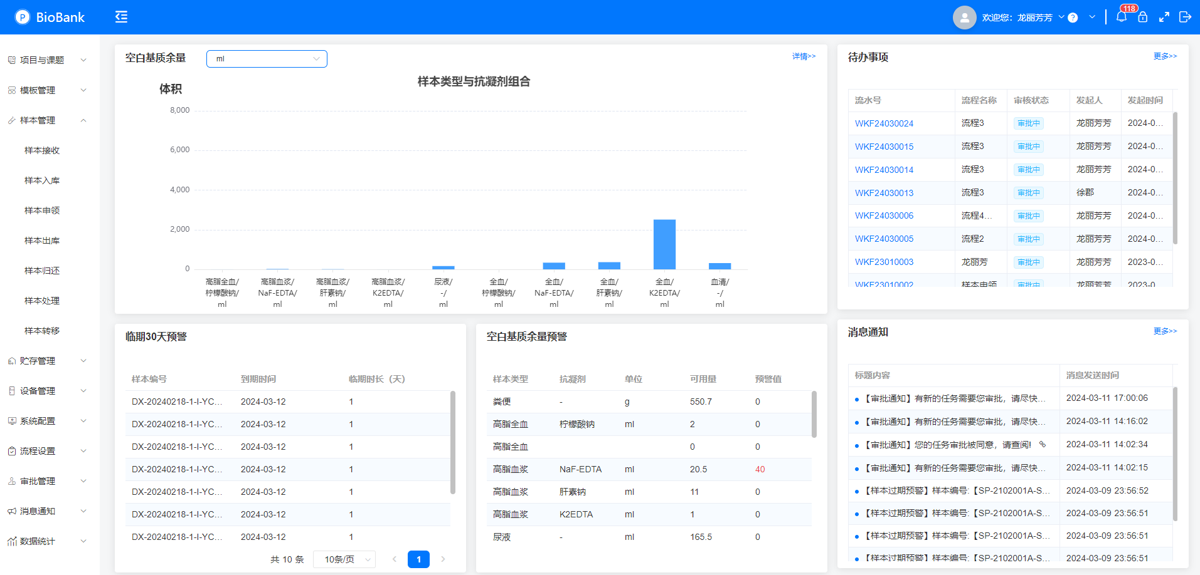This screenshot has height=575, width=1200.
Task: Toggle fullscreen with the expand icon
Action: [1164, 17]
